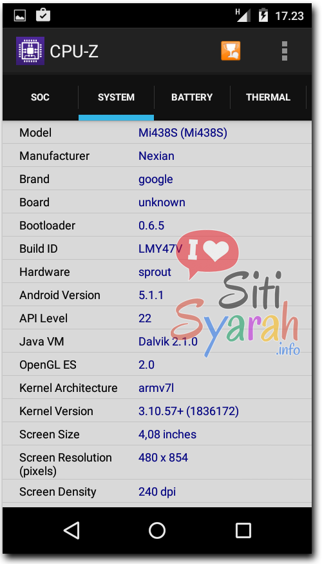
Task: Tap the briefcase notification icon in status bar
Action: [43, 15]
